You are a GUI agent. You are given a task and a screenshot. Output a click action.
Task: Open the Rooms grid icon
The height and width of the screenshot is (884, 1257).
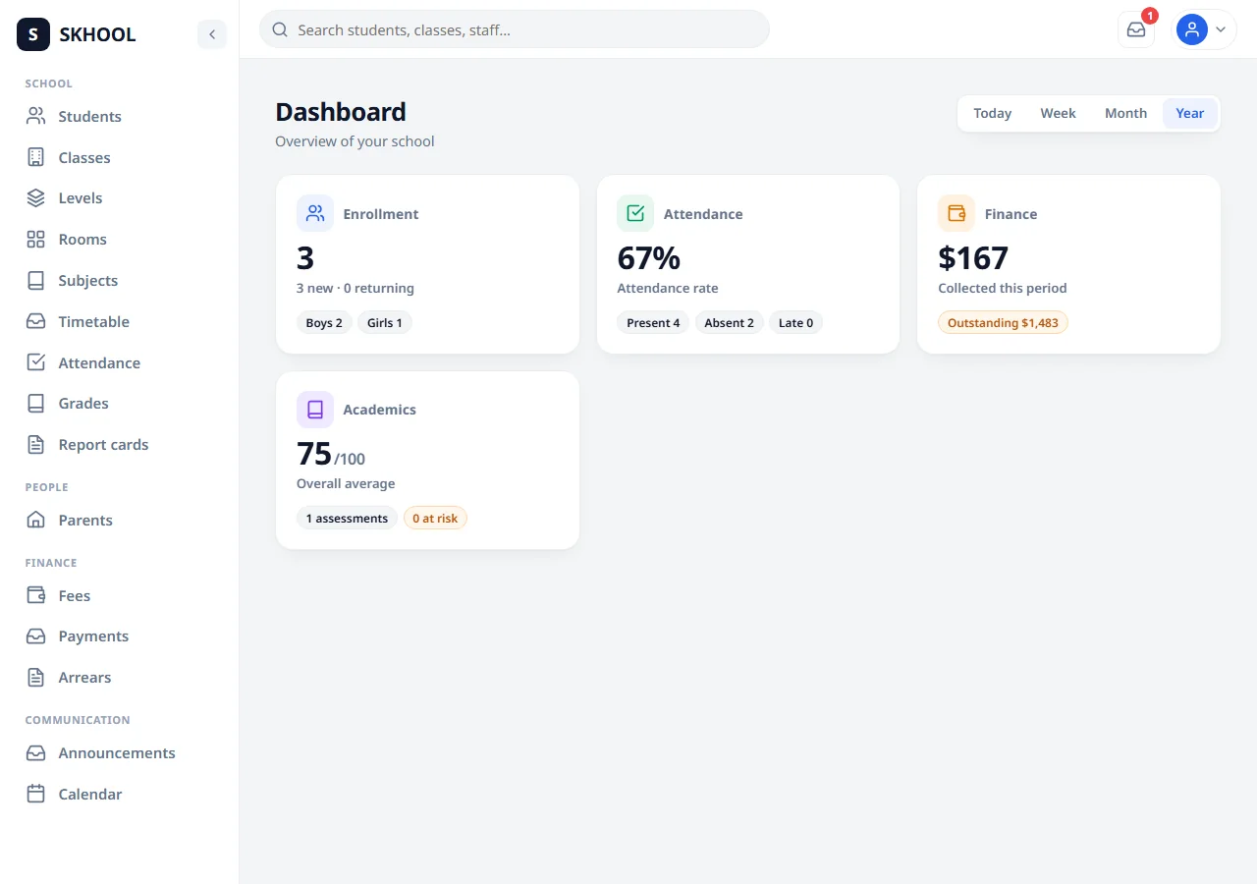coord(36,240)
